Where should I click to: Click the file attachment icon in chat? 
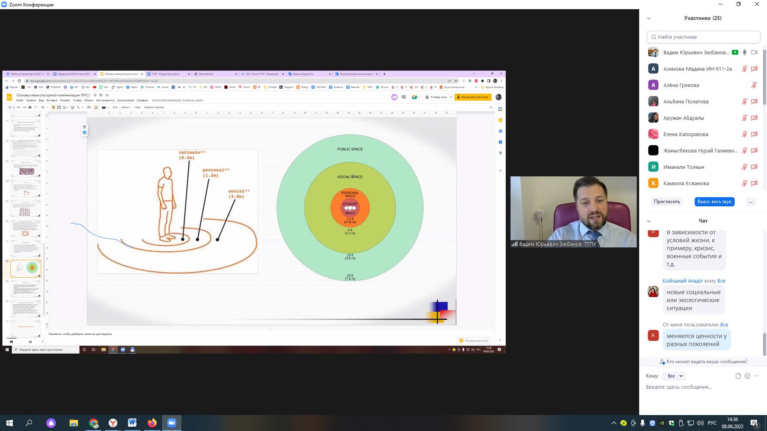(738, 376)
